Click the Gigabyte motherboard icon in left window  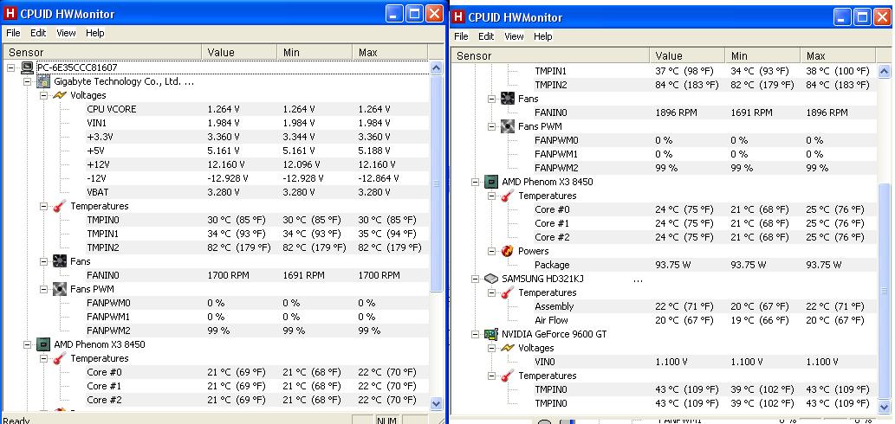(x=43, y=81)
